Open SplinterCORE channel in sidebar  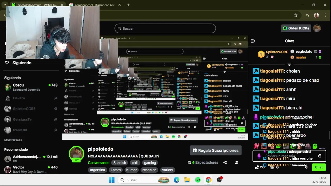pos(31,109)
